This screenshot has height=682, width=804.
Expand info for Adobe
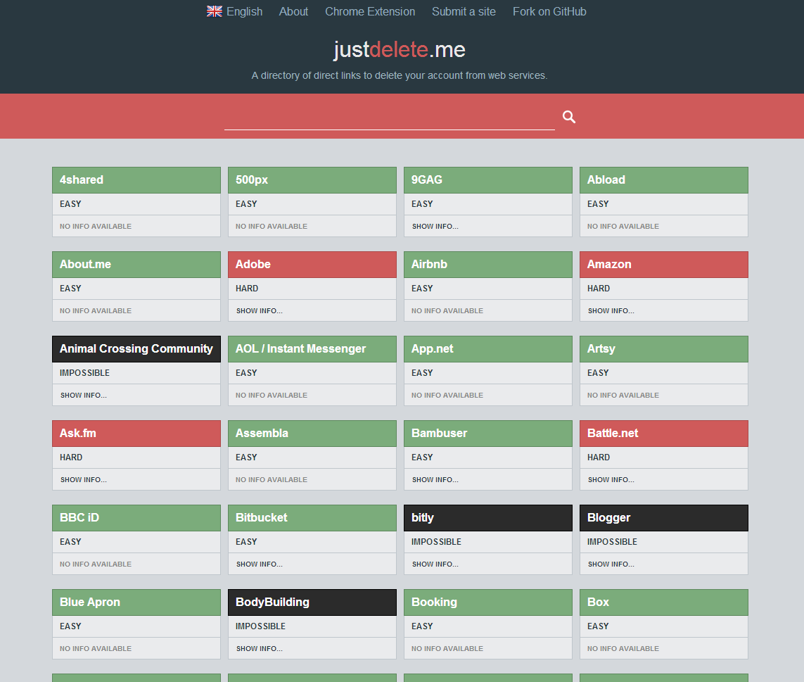click(260, 310)
